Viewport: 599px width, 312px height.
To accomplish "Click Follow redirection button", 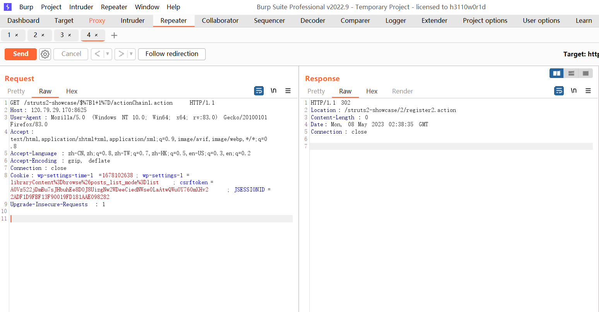I will [x=172, y=54].
